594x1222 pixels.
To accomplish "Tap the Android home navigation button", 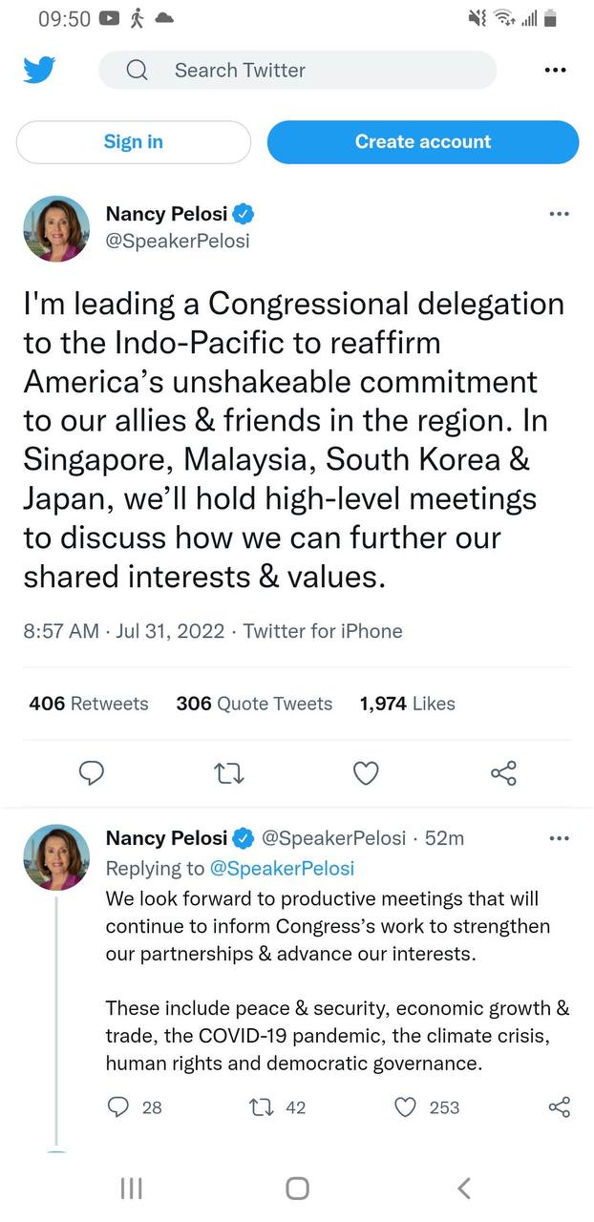I will click(297, 1188).
